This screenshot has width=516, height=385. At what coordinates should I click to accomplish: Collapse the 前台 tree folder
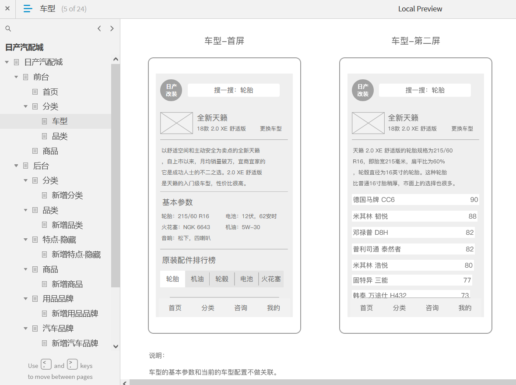tap(16, 77)
